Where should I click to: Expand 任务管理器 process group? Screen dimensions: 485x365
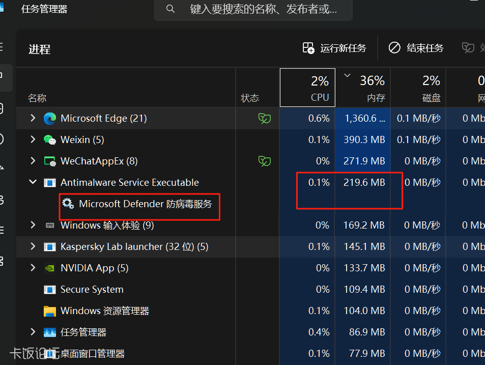(33, 332)
